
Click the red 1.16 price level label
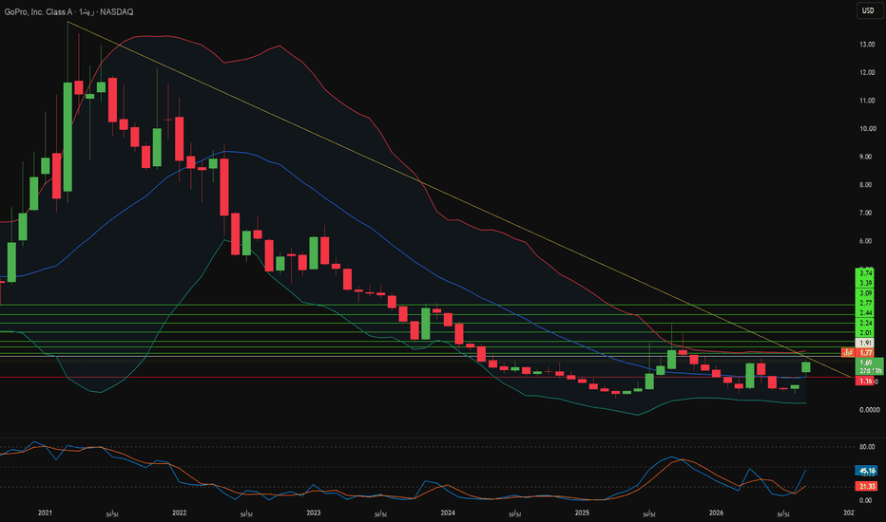click(x=866, y=382)
